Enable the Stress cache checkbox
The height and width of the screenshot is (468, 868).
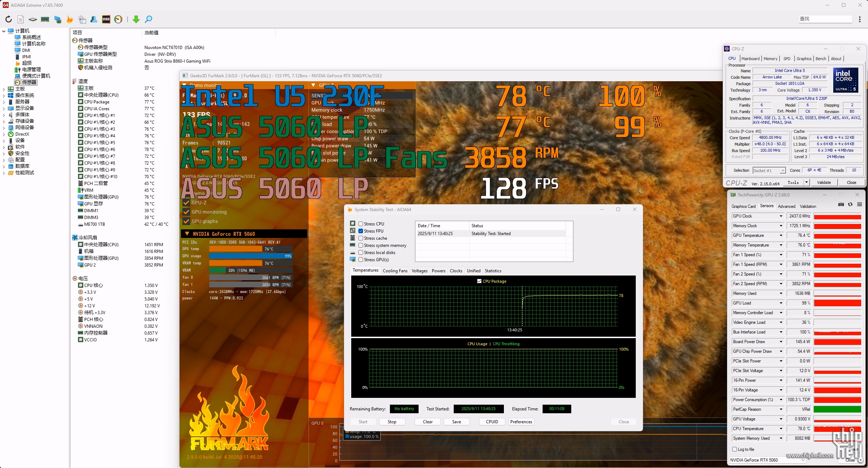pos(361,238)
